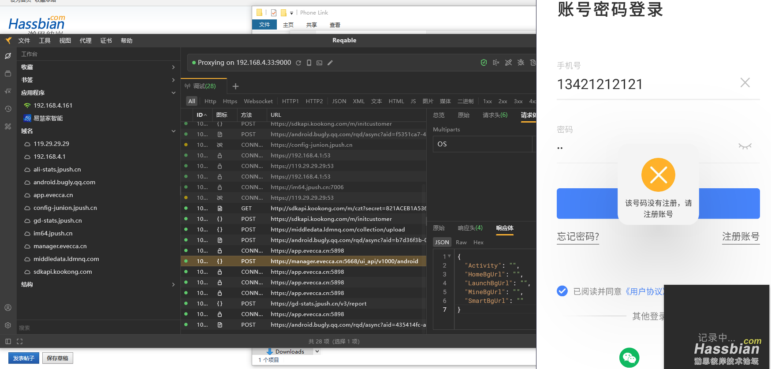Toggle the green SSL shield icon
Screen dimensions: 771x369
point(484,63)
